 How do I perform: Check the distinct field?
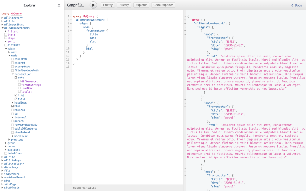[x=6, y=45]
